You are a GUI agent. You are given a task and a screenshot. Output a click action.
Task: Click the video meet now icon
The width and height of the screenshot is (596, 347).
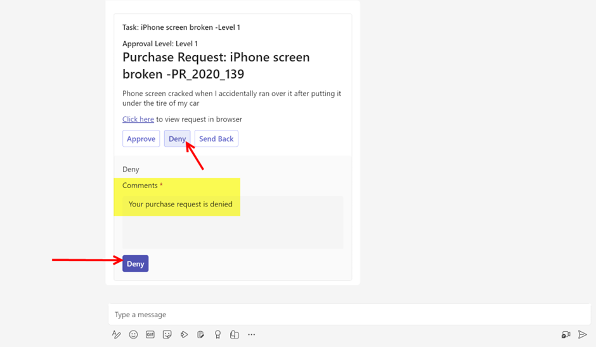pyautogui.click(x=566, y=334)
